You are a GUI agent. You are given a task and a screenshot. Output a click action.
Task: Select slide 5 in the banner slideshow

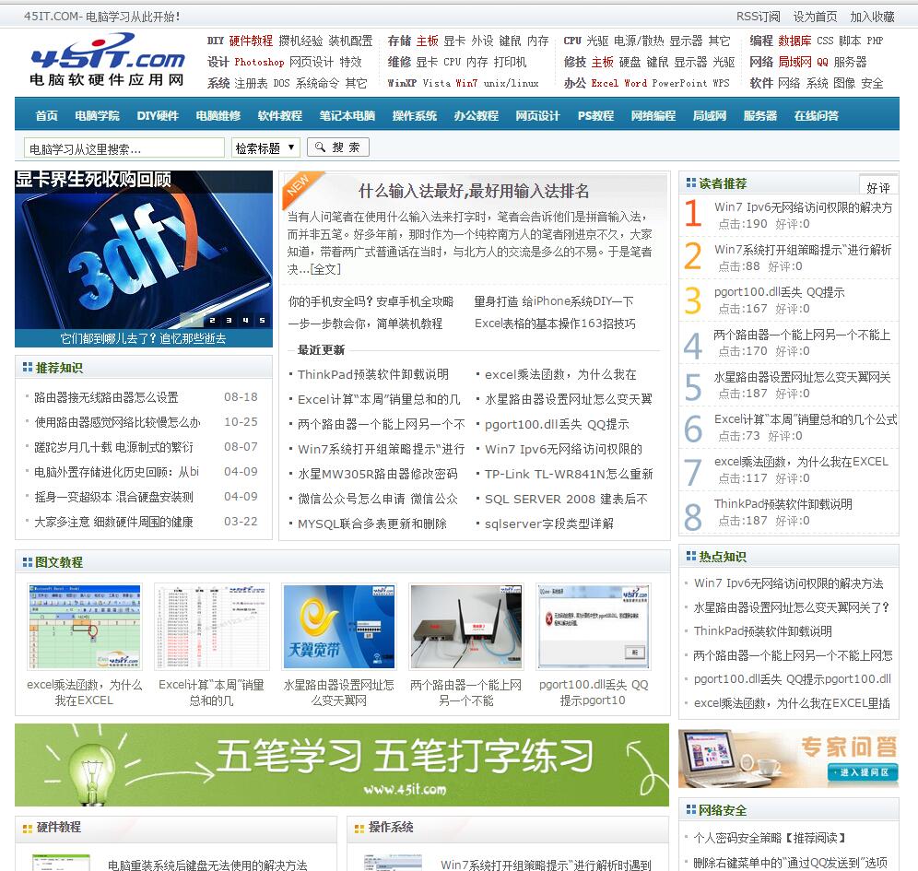pos(263,320)
